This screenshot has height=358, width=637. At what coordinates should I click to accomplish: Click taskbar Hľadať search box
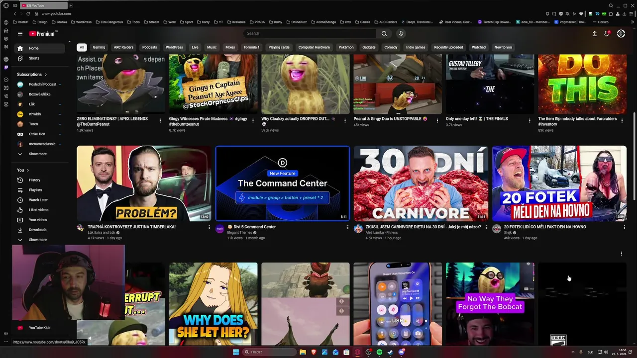pos(269,352)
